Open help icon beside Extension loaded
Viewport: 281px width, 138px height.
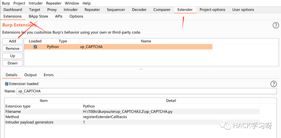(x=273, y=84)
